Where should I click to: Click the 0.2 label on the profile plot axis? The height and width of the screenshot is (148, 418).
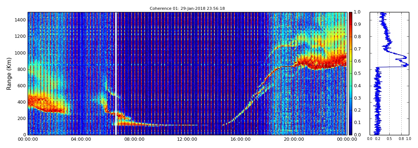click(378, 139)
